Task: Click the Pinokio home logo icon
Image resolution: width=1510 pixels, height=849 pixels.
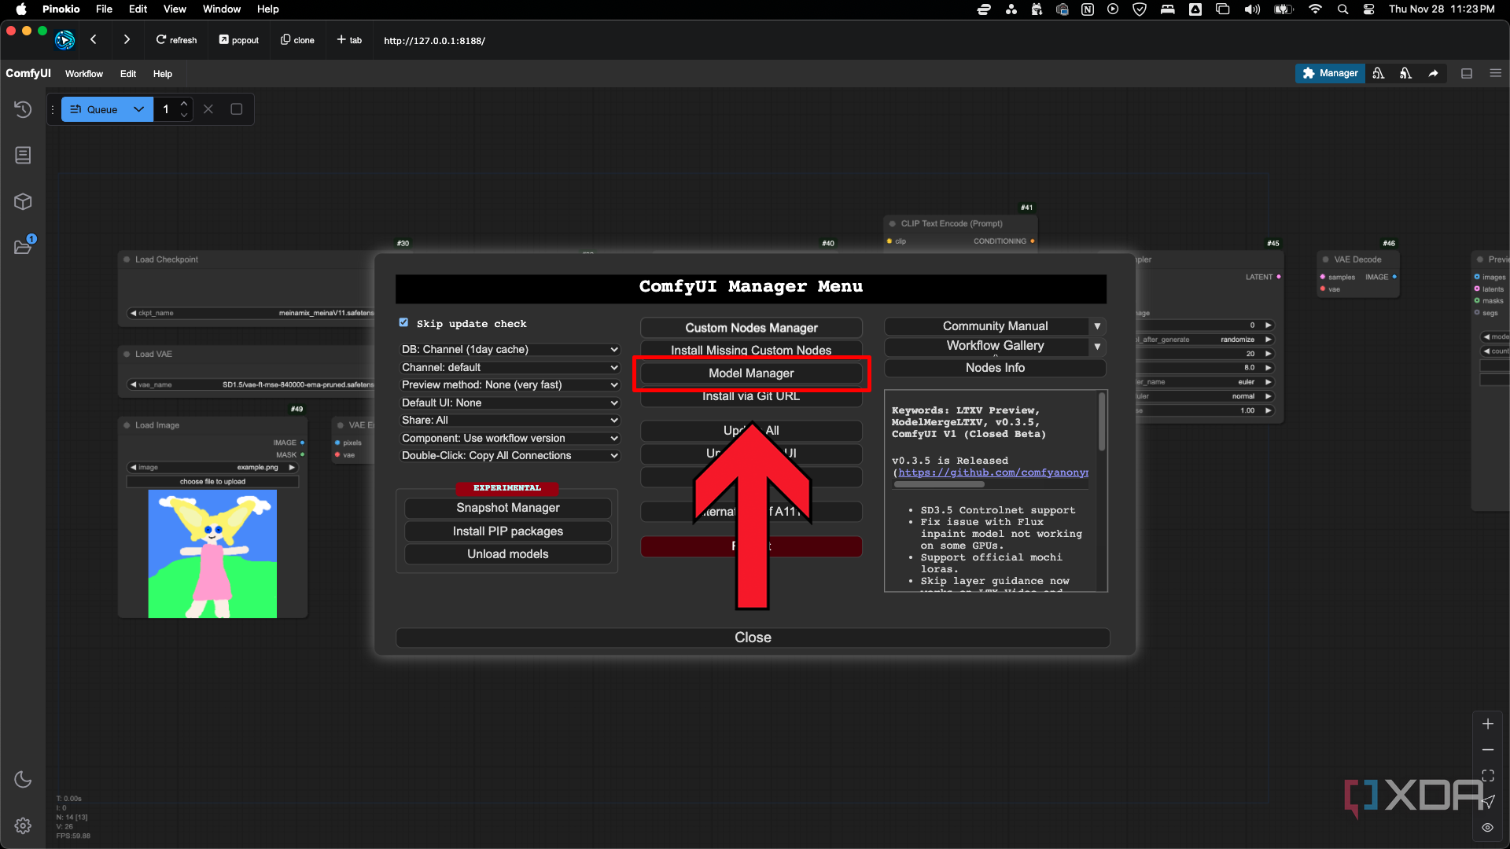Action: click(64, 39)
